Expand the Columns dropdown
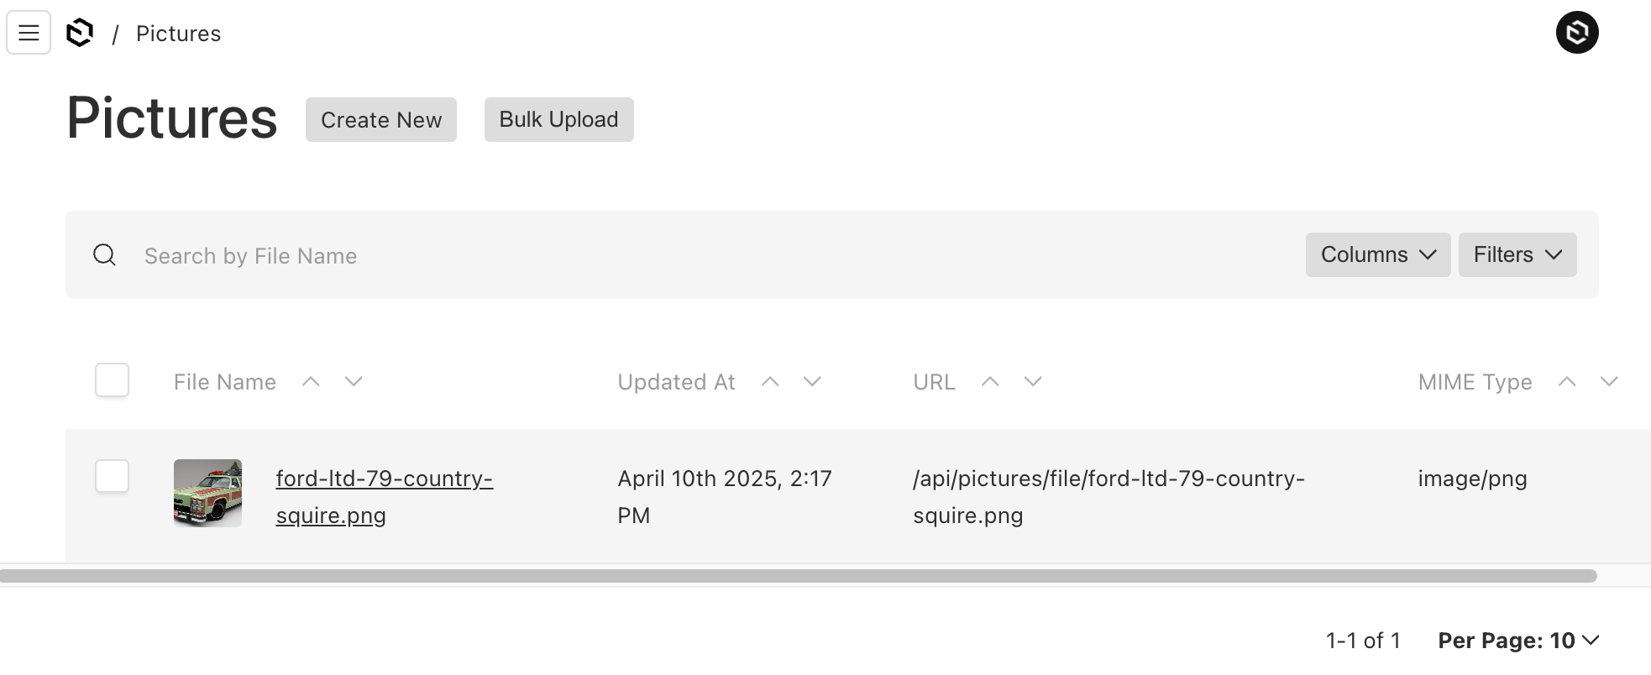1651x675 pixels. coord(1377,254)
